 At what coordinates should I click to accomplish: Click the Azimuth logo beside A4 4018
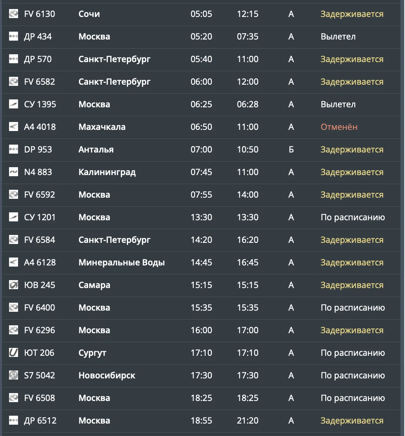point(13,127)
